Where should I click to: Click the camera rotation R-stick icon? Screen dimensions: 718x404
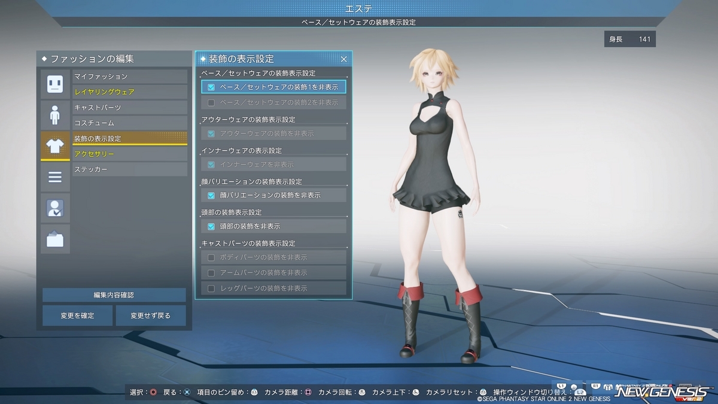tap(361, 393)
